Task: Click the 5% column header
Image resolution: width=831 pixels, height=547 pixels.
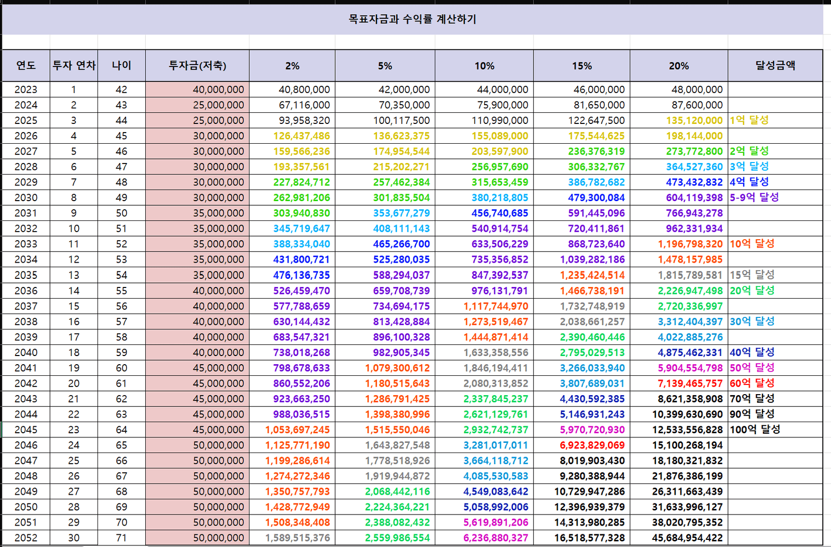Action: click(385, 66)
